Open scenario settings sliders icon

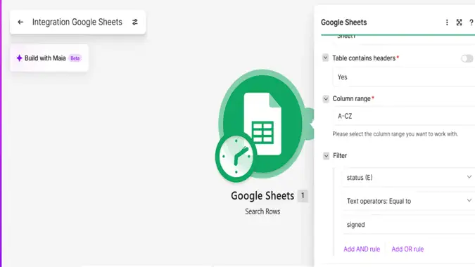(x=135, y=22)
